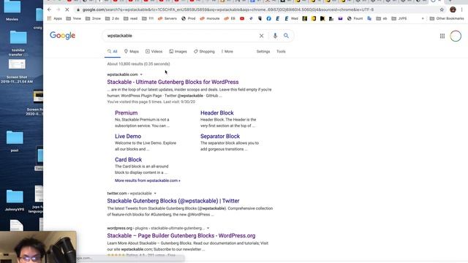Screen dimensions: 468x263
Task: Click the Google logo
Action: pos(62,36)
